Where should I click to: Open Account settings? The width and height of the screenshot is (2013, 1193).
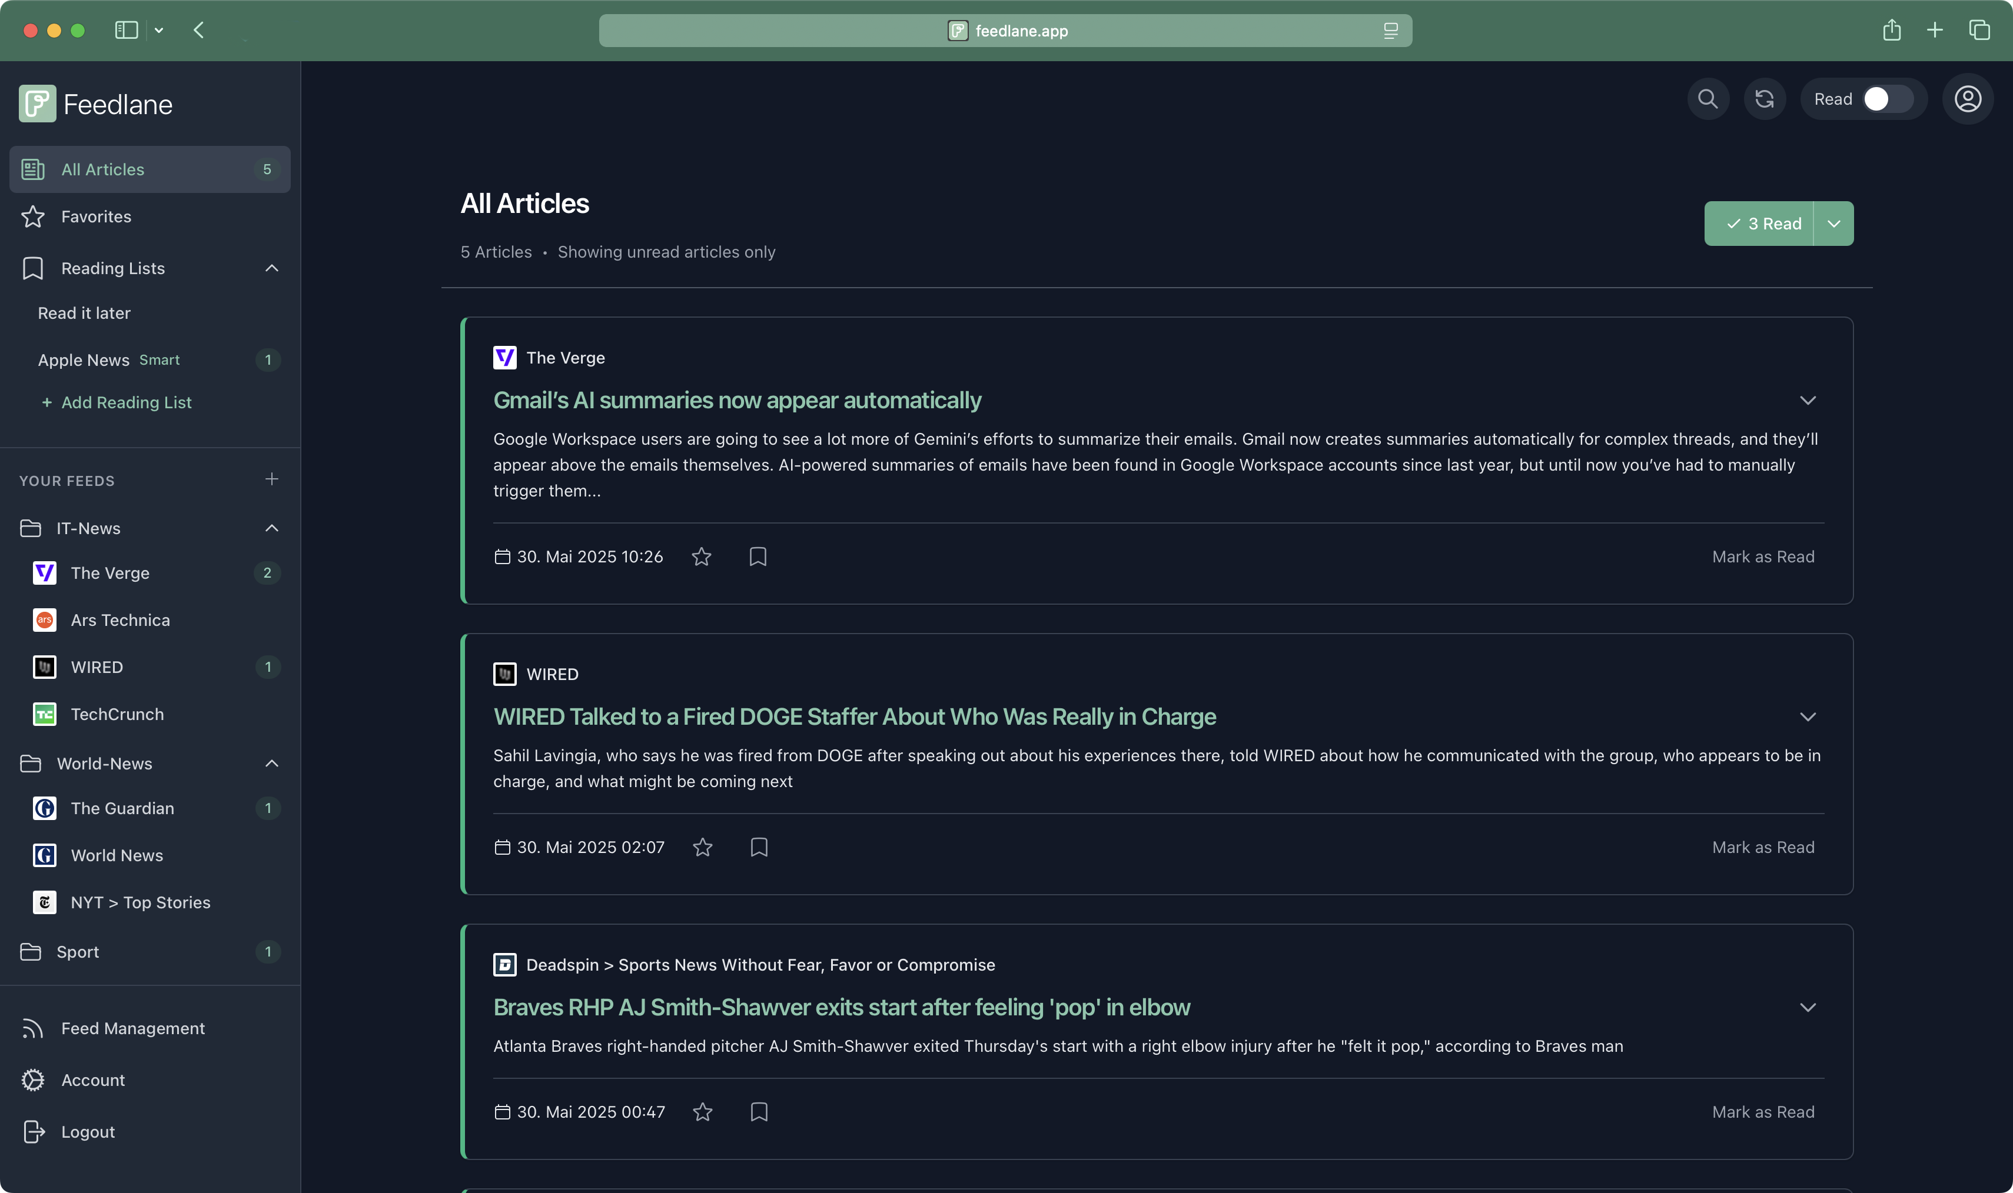point(150,1079)
